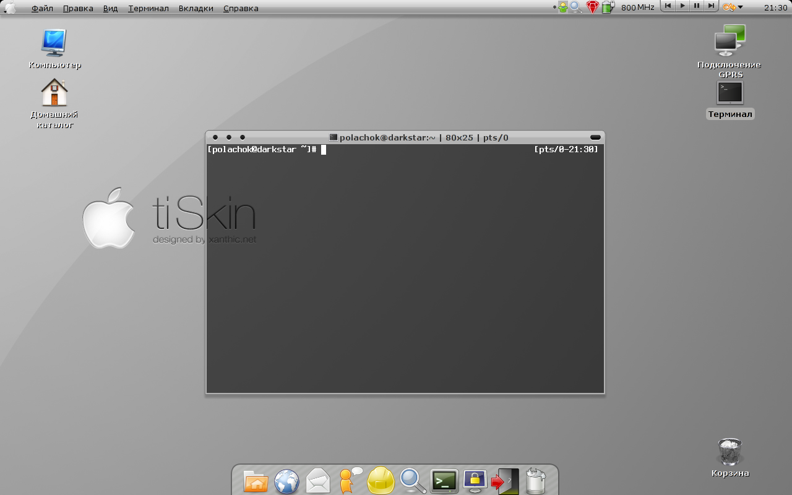792x495 pixels.
Task: Click the orange keys icon in the panel
Action: click(x=729, y=7)
